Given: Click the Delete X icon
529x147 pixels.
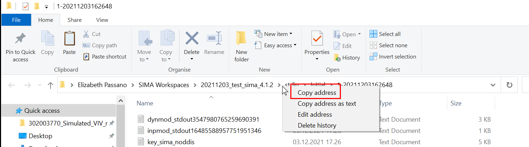Looking at the screenshot, I should tap(192, 39).
